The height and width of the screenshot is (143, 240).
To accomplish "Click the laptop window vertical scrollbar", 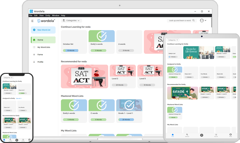I will 211,22.
